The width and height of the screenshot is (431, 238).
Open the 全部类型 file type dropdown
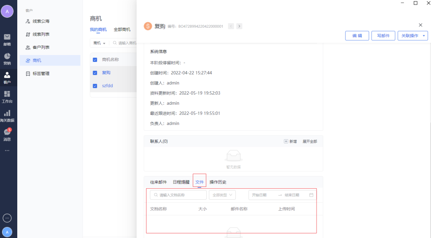[x=222, y=195]
